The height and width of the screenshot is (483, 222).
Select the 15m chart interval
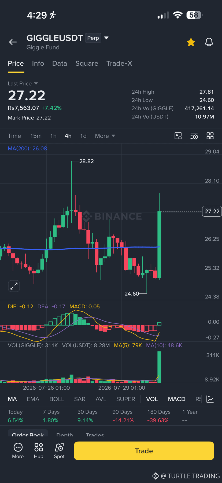point(36,136)
